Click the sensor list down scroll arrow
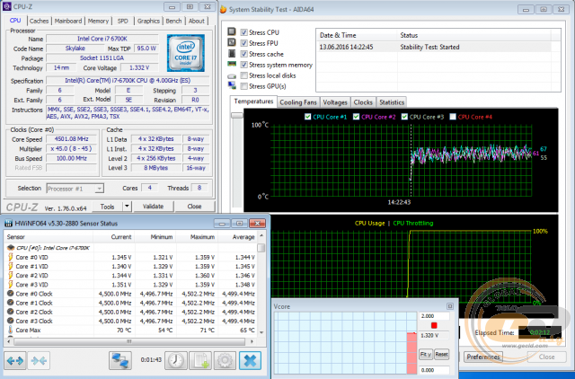Image resolution: width=575 pixels, height=379 pixels. (261, 332)
